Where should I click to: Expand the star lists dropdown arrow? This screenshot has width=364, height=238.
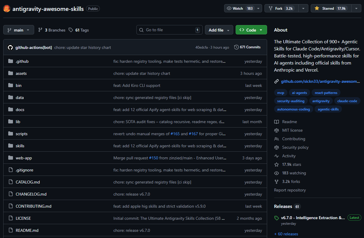pos(356,8)
